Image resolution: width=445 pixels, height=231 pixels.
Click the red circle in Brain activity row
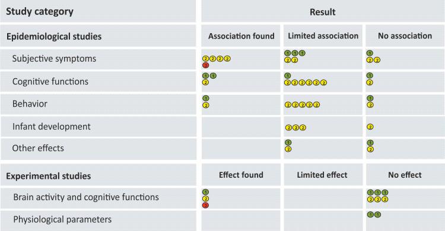[x=205, y=205]
